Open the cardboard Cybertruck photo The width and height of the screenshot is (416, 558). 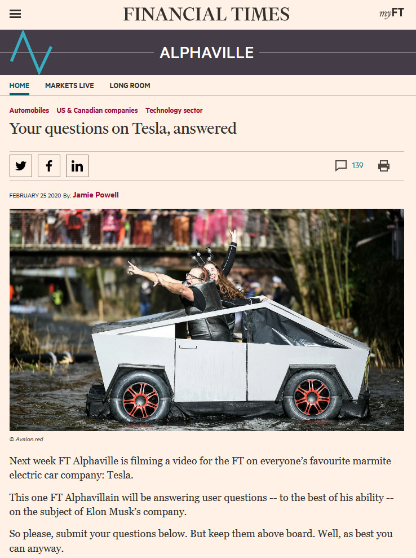click(x=206, y=319)
